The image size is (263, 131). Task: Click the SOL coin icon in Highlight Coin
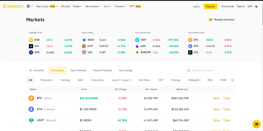(x=31, y=46)
